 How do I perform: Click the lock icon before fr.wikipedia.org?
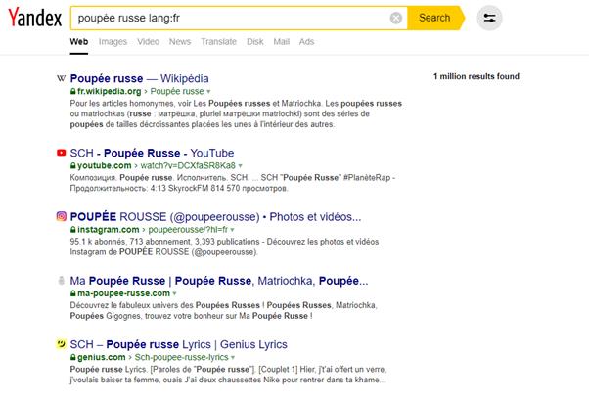pos(72,91)
